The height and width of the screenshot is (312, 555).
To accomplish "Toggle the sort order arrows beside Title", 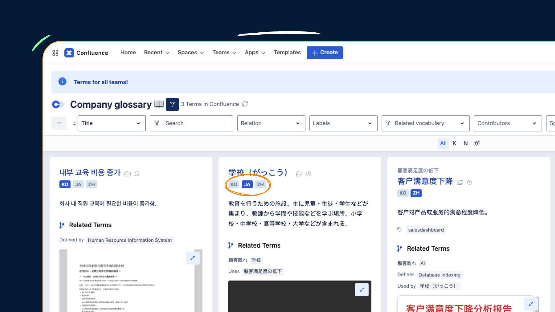I will [74, 123].
